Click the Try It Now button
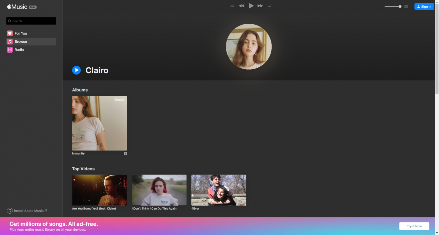Viewport: 439px width, 235px height. pos(414,226)
